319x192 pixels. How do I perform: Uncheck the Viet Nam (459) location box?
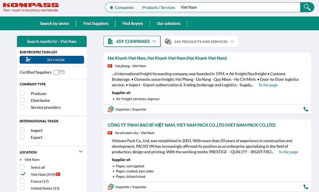(22, 174)
